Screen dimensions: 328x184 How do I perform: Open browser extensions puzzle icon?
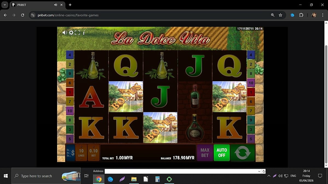tap(301, 15)
